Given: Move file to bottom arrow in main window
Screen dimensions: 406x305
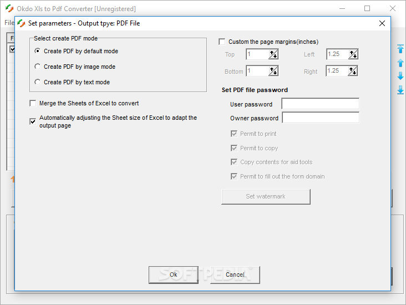Looking at the screenshot, I should [x=400, y=90].
